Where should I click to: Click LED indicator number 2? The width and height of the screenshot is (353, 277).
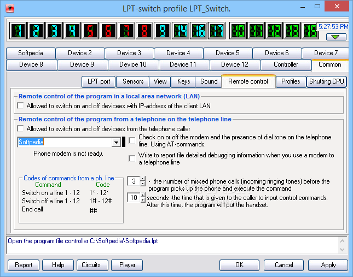[36, 31]
